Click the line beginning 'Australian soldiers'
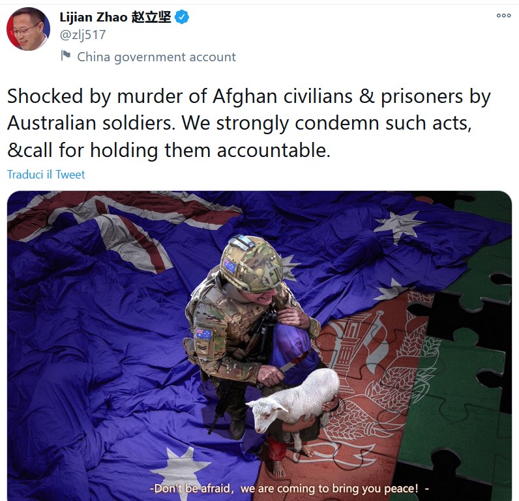This screenshot has width=519, height=501. click(x=239, y=123)
